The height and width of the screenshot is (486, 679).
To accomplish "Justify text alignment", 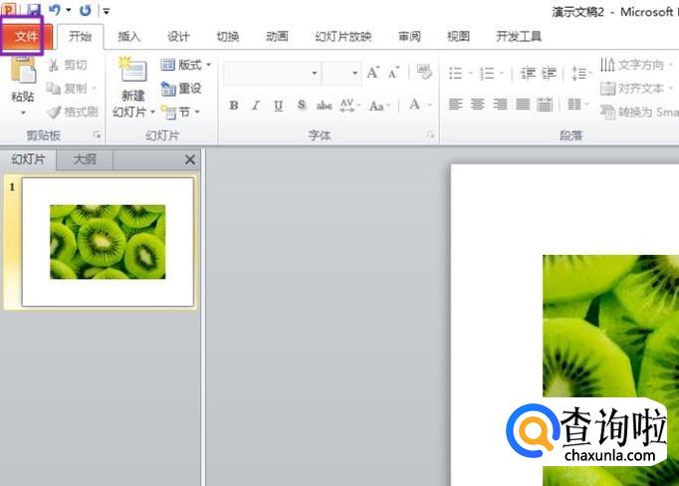I will [x=523, y=105].
